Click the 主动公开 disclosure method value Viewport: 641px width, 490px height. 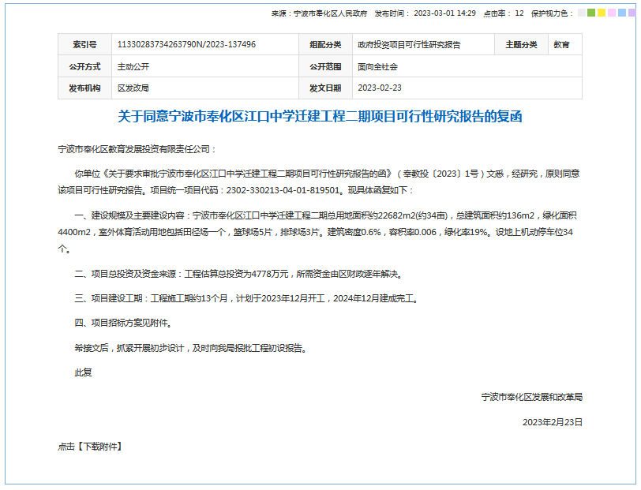pyautogui.click(x=133, y=66)
